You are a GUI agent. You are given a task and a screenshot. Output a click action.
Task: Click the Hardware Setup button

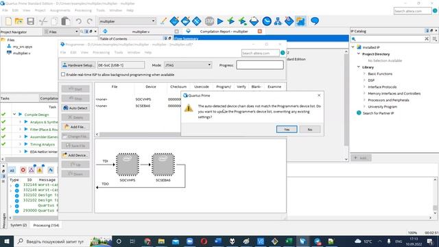[x=78, y=65]
